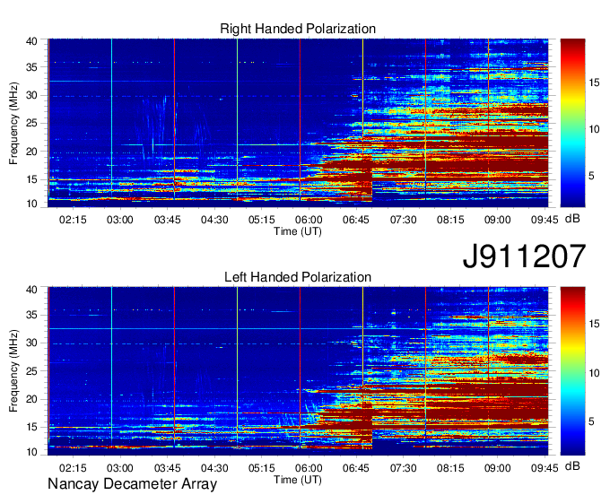
Task: Click the 'Right Handed Polarization' title
Action: click(x=298, y=29)
